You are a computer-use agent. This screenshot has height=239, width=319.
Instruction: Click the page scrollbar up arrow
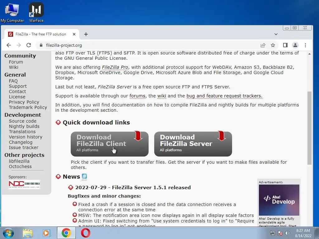click(309, 54)
